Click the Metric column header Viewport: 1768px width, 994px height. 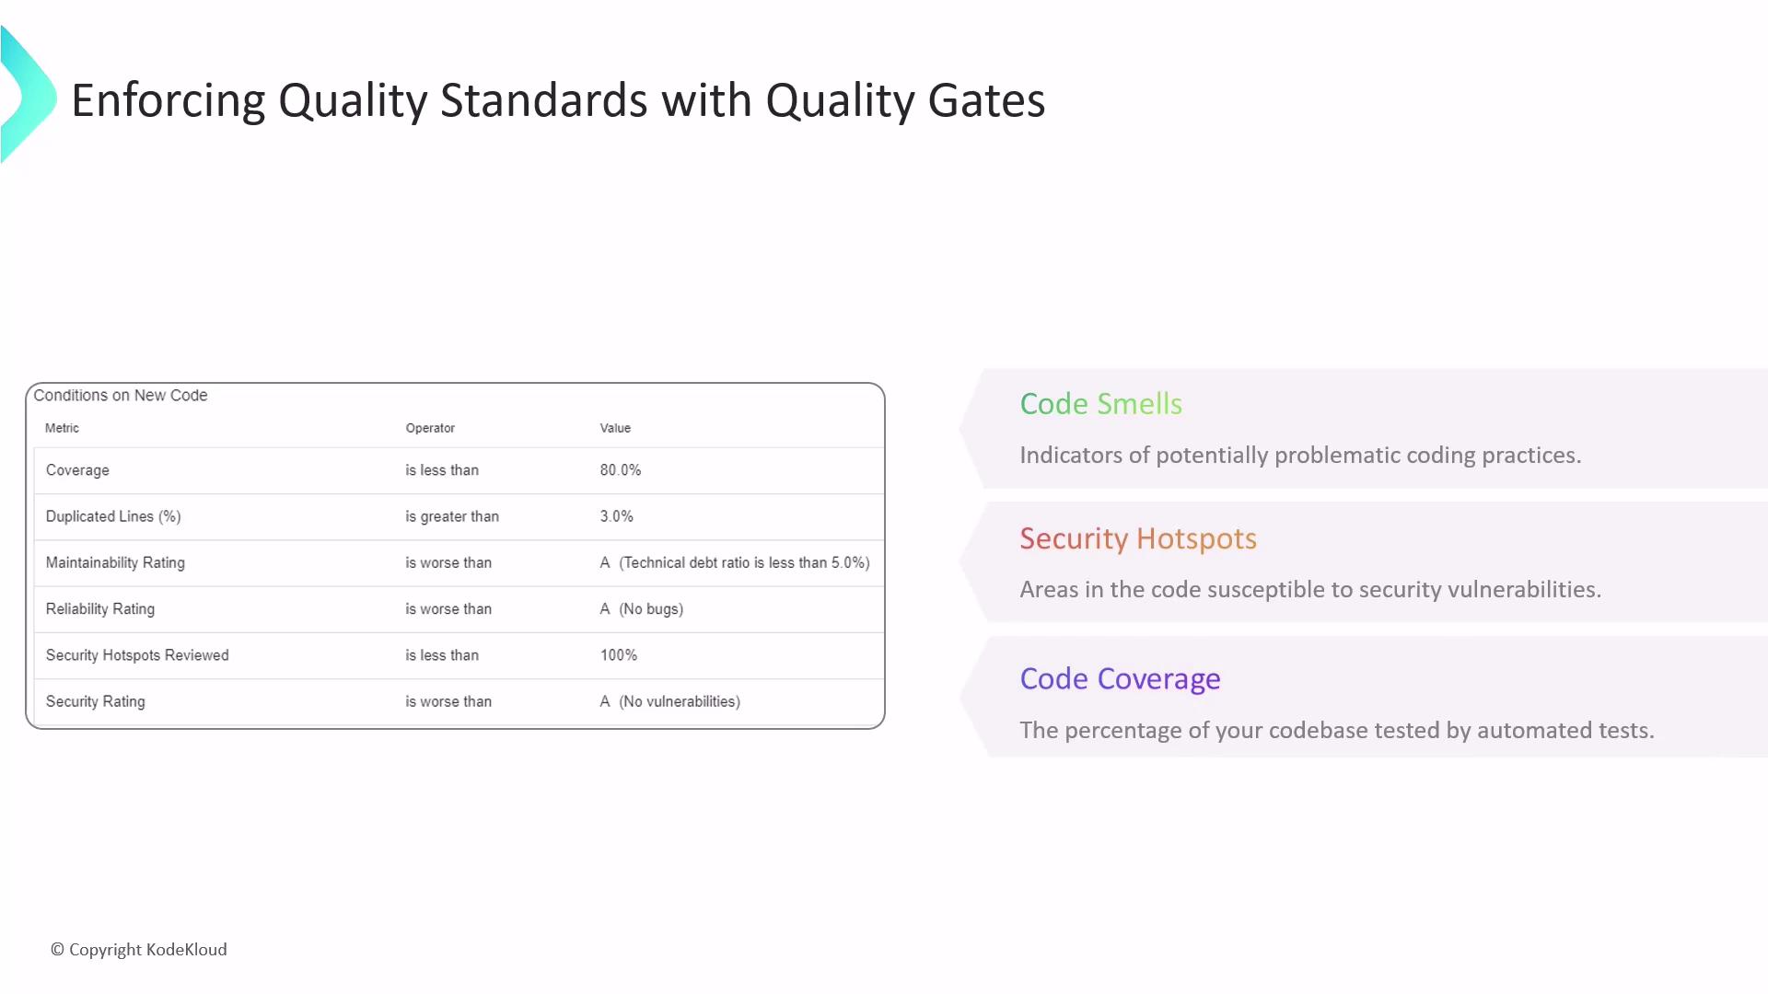(x=62, y=428)
